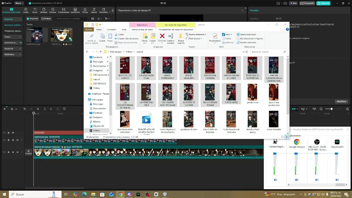Click the Grabar button in media panel
Image resolution: width=352 pixels, height=198 pixels.
(46, 19)
